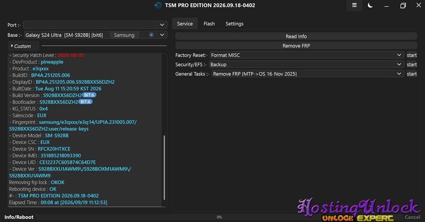Select the Device UID CE12237C605874C64D7E value
This screenshot has height=222, width=425.
click(67, 163)
